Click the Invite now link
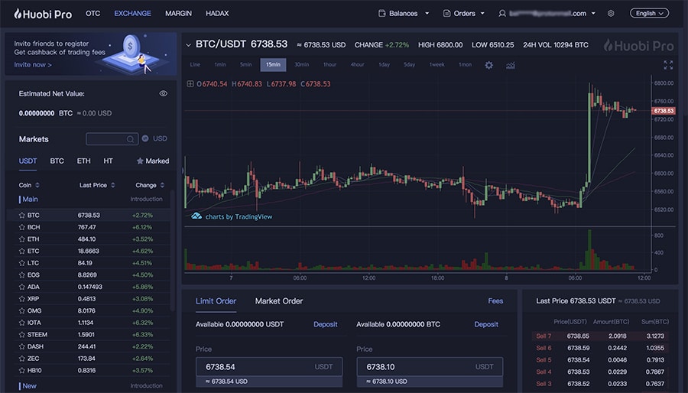688x393 pixels. click(33, 65)
